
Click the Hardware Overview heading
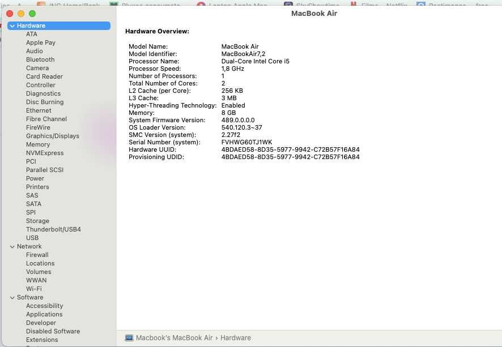tap(157, 31)
